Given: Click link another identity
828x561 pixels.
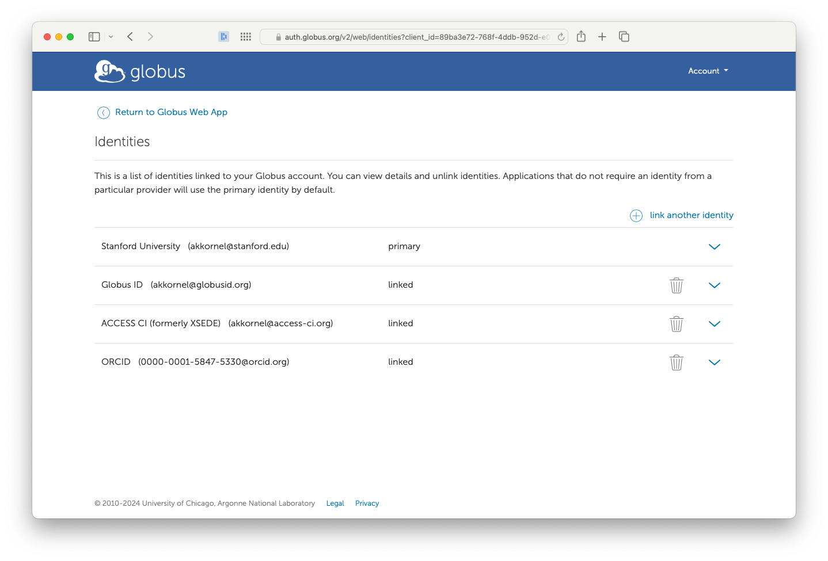Looking at the screenshot, I should (x=692, y=215).
